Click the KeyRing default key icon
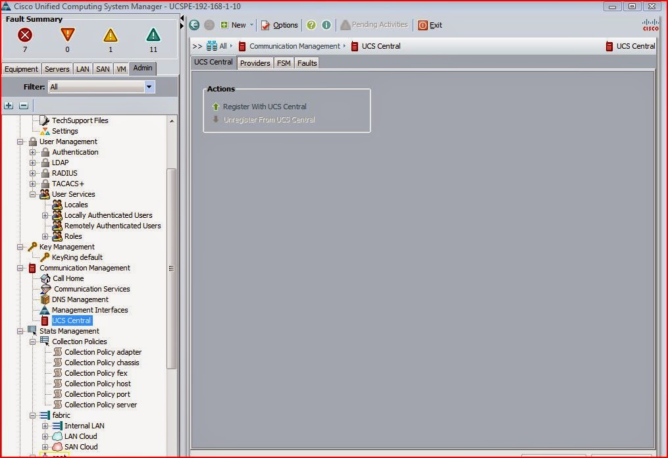This screenshot has width=668, height=458. pos(45,257)
